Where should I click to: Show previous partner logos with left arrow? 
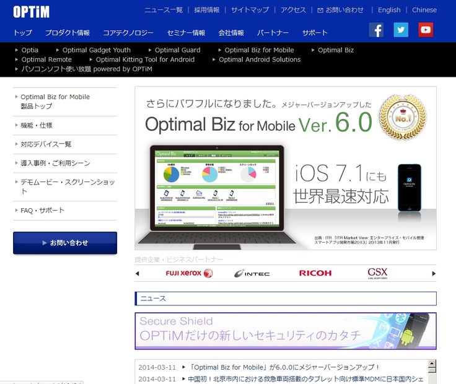pyautogui.click(x=138, y=274)
